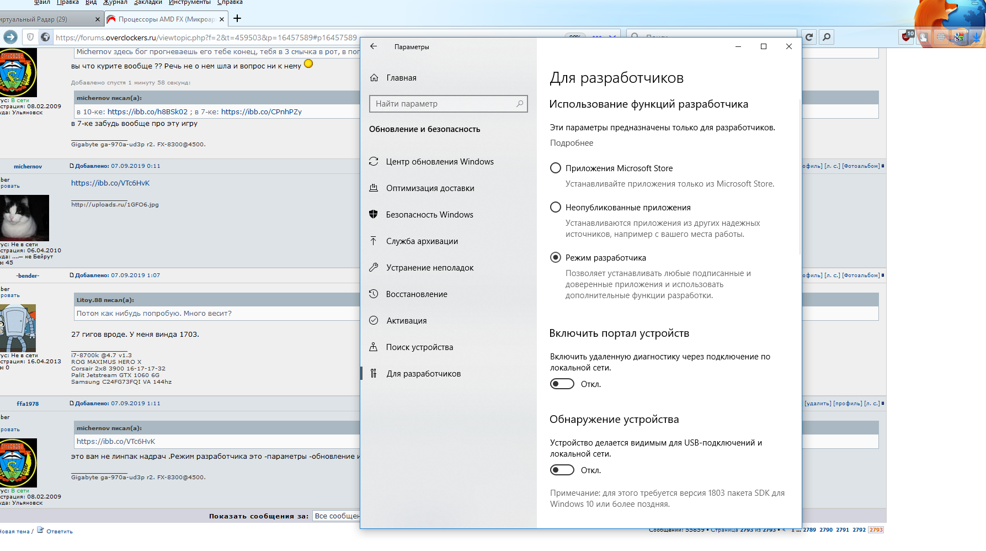The width and height of the screenshot is (986, 551).
Task: Click the tracking protection shield in address bar
Action: pos(30,37)
